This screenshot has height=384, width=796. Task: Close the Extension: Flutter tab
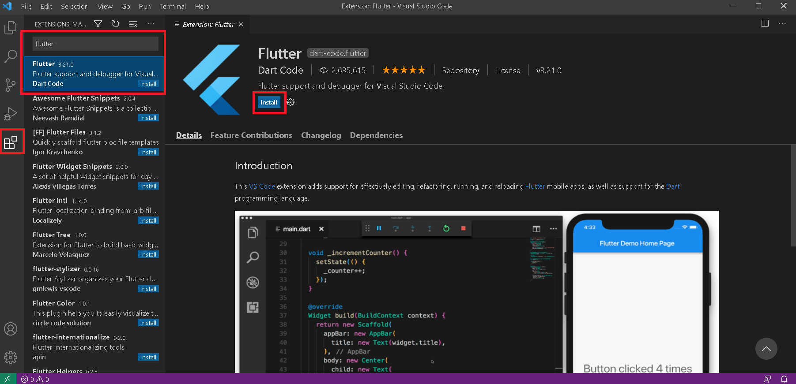[241, 24]
